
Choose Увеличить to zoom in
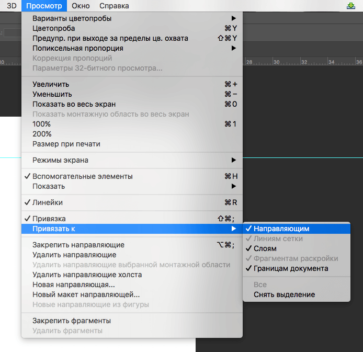point(51,84)
